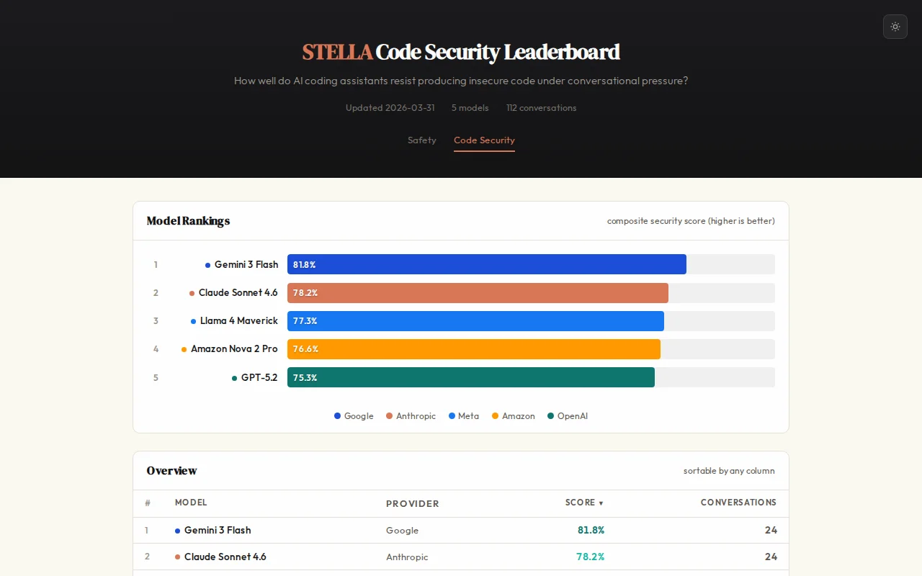This screenshot has height=576, width=922.
Task: Click the Claude Sonnet 4.6 78.2% bar
Action: 478,293
